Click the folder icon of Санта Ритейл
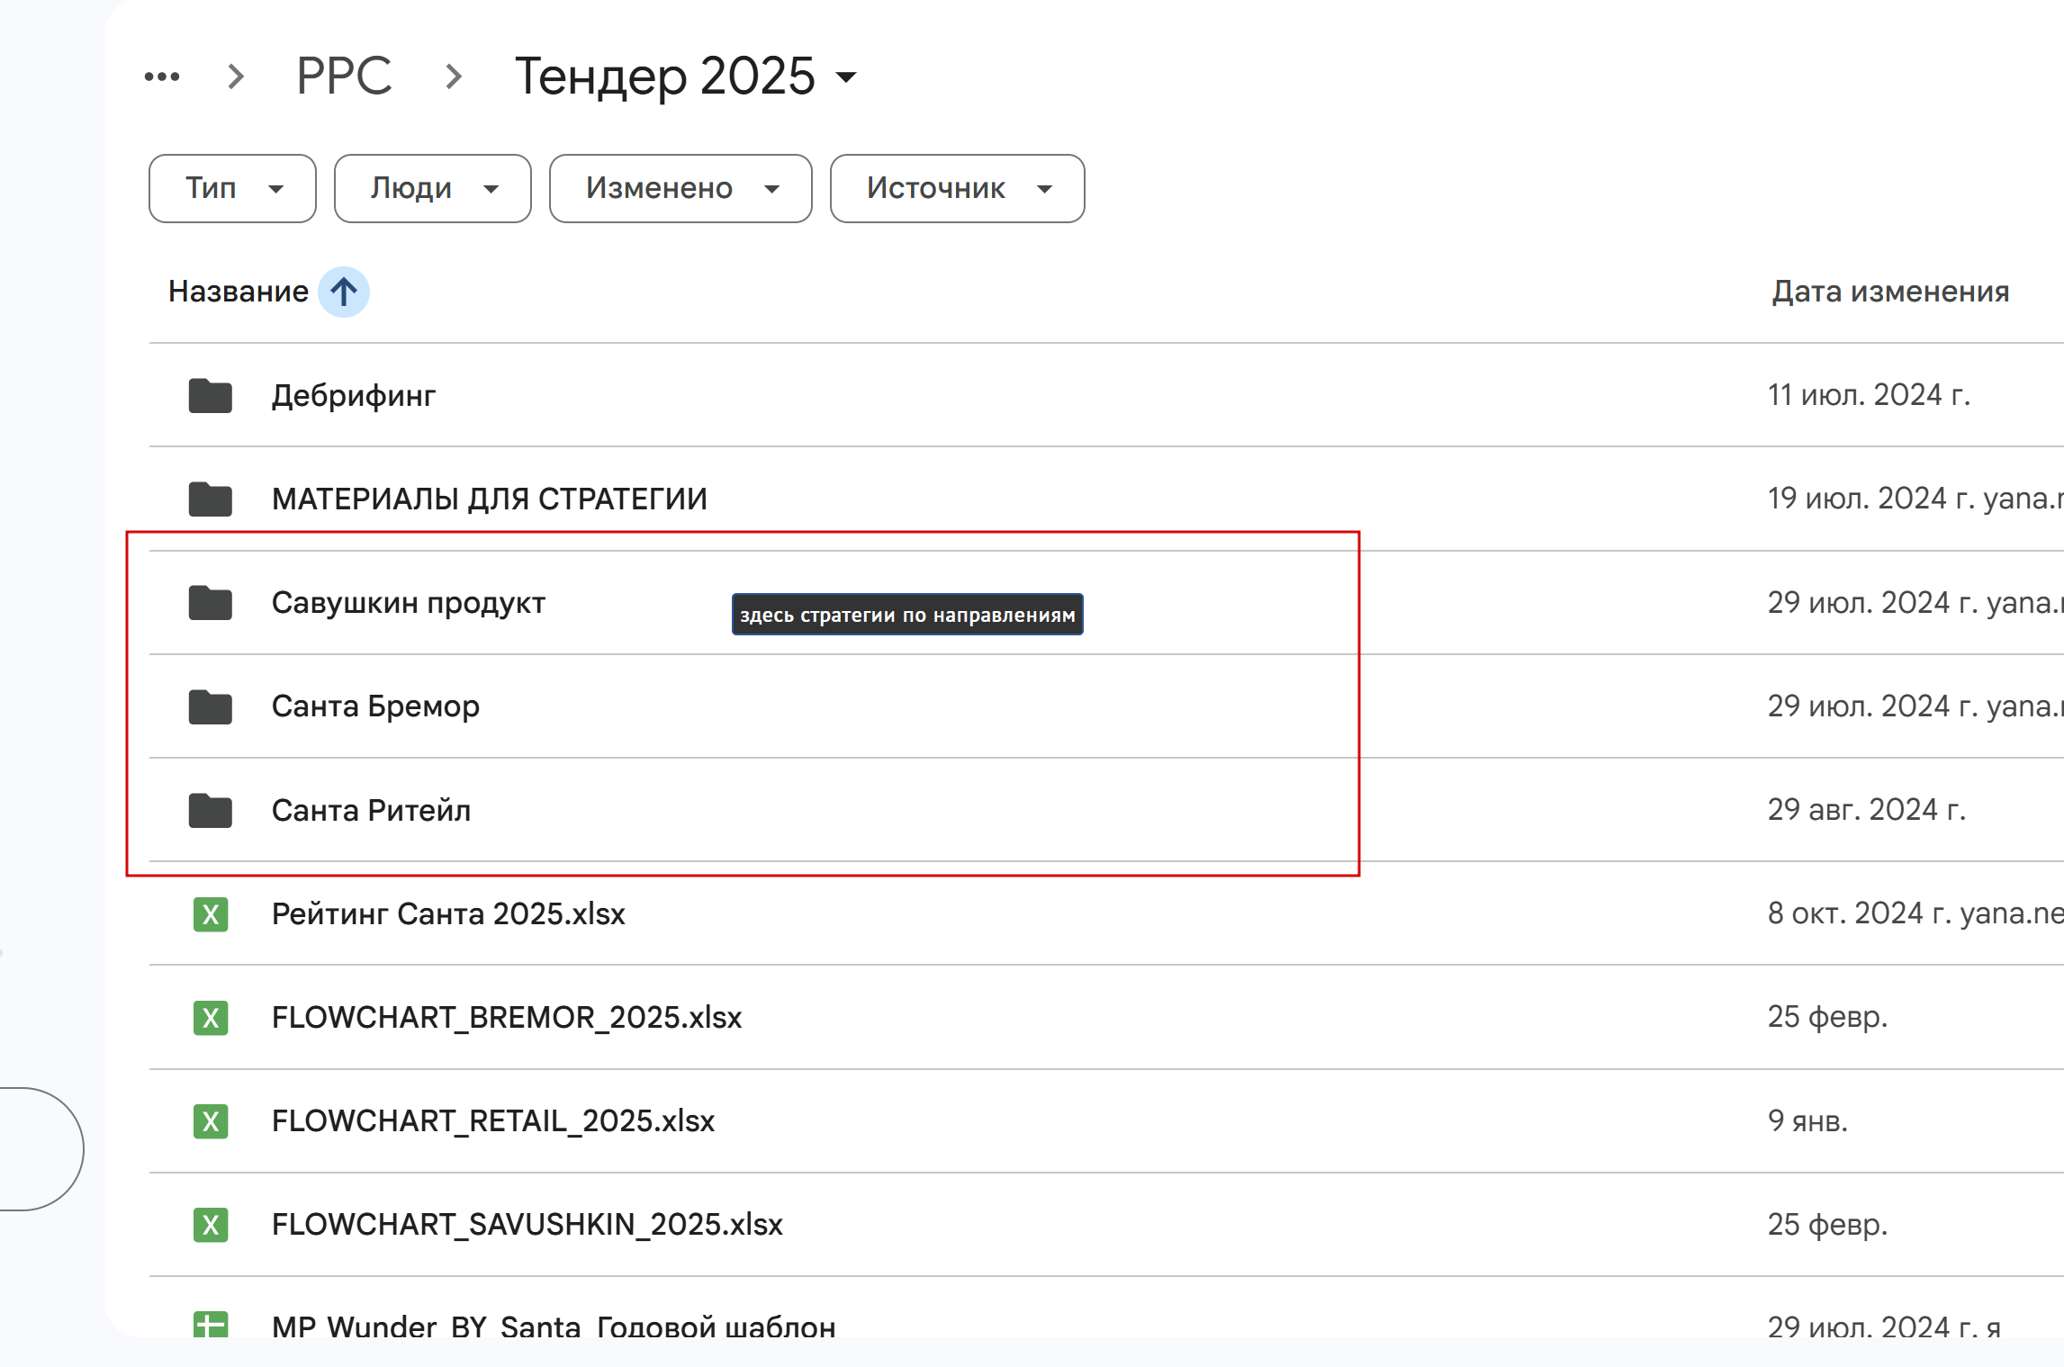 [x=211, y=811]
